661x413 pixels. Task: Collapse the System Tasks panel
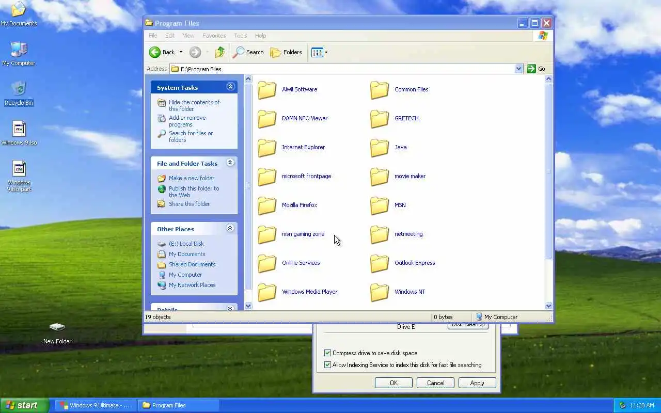click(x=230, y=87)
